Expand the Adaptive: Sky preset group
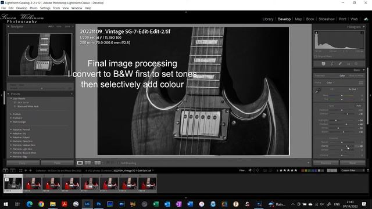 click(x=11, y=134)
